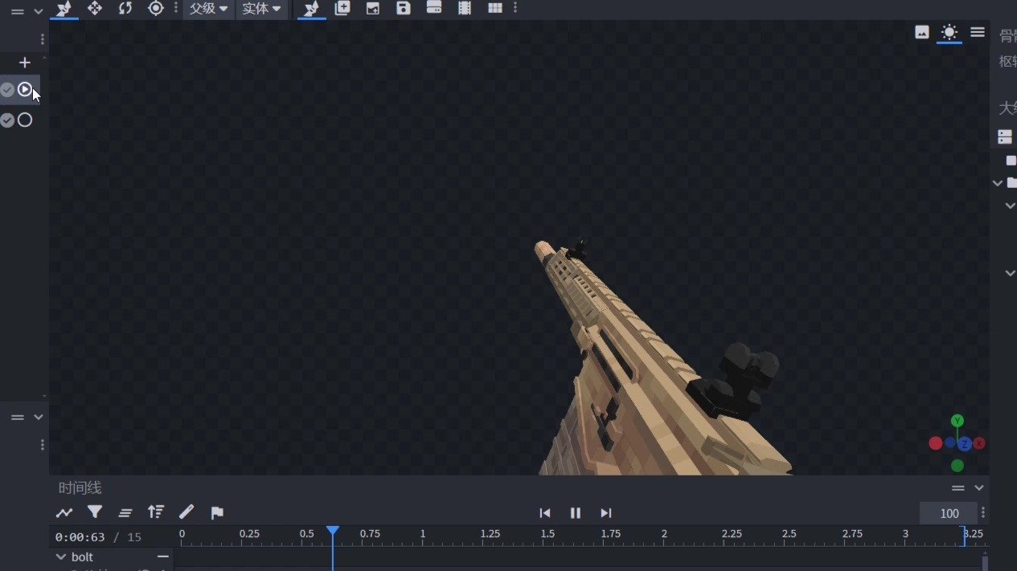Viewport: 1017px width, 571px height.
Task: Collapse the top-left panel chevron
Action: pos(38,12)
